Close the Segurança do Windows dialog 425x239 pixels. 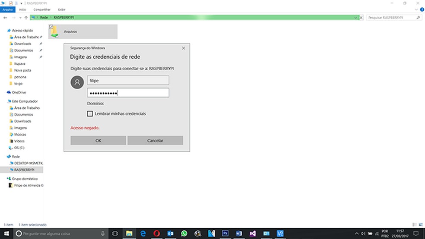pos(184,48)
